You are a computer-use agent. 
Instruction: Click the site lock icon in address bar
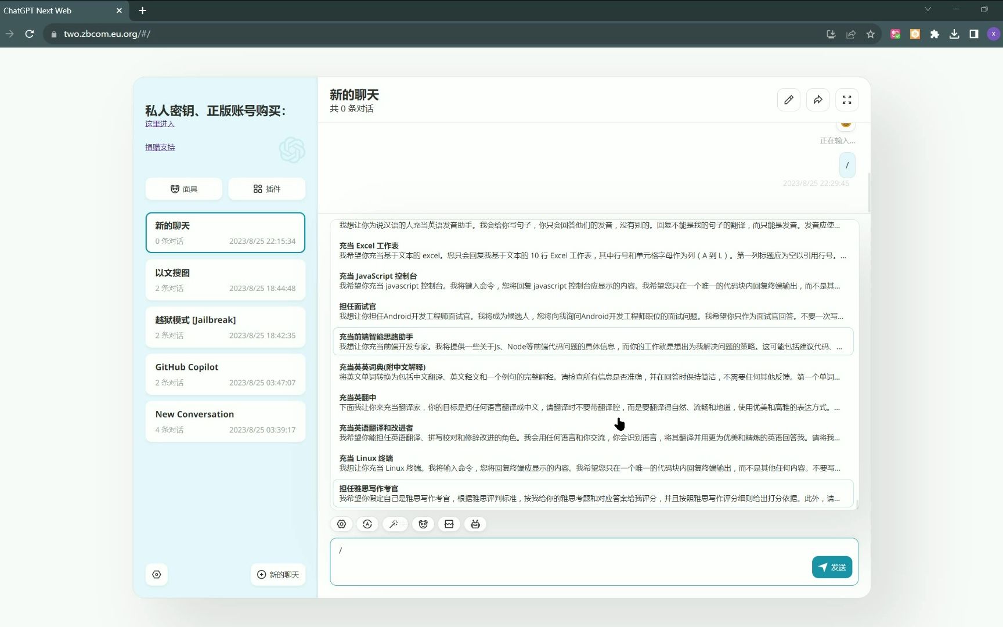53,34
